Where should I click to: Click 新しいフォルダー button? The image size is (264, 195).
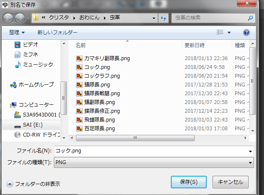(57, 32)
